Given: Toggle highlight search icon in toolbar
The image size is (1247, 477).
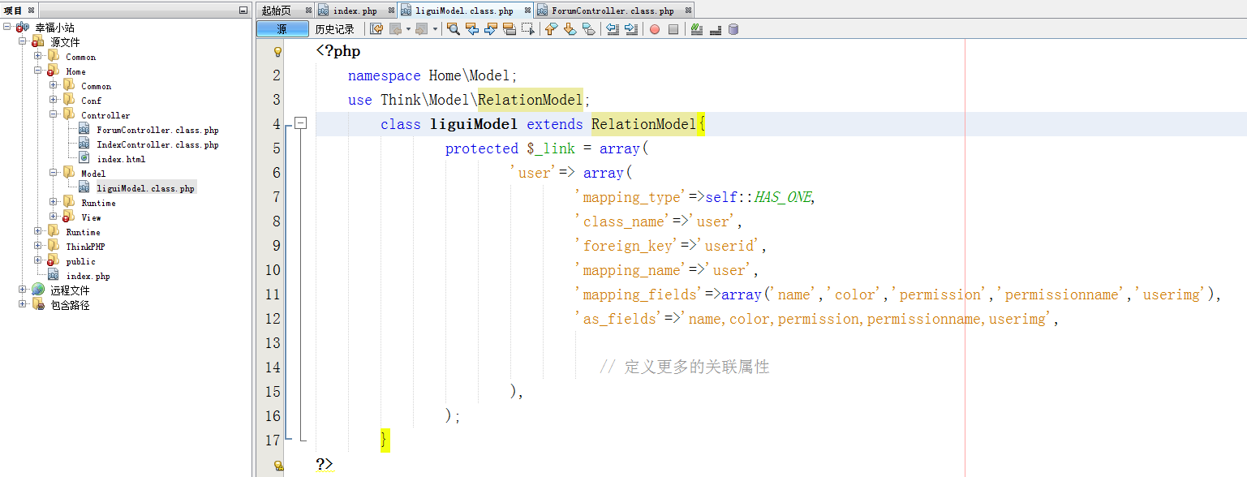Looking at the screenshot, I should [x=510, y=29].
